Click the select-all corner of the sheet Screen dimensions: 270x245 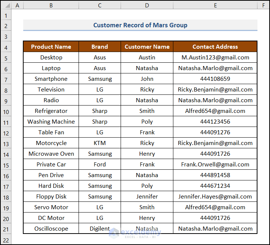[6, 6]
